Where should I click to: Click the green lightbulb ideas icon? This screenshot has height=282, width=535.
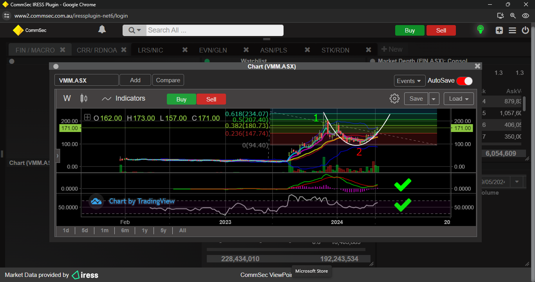[x=480, y=30]
